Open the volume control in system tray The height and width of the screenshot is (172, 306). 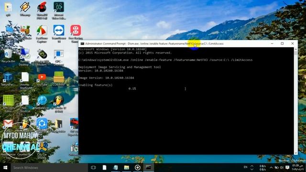(x=282, y=168)
